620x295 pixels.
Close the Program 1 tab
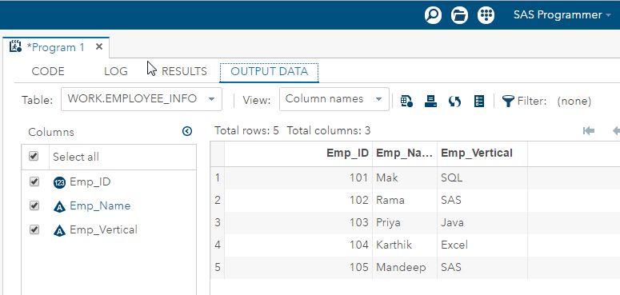pos(99,47)
